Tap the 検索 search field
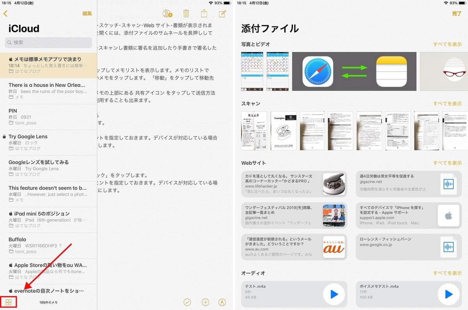468x310 pixels. [48, 42]
